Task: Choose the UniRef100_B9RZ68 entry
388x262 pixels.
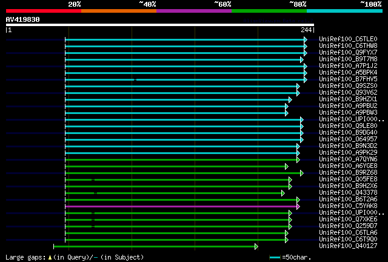Action: [348, 173]
